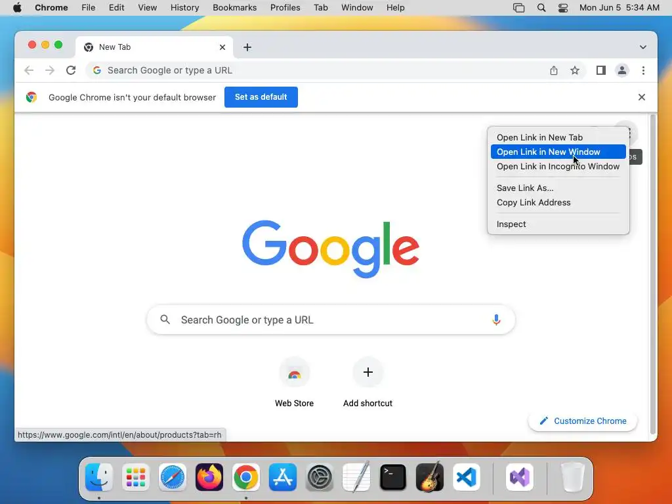
Task: Launch Terminal from the dock
Action: [x=393, y=477]
